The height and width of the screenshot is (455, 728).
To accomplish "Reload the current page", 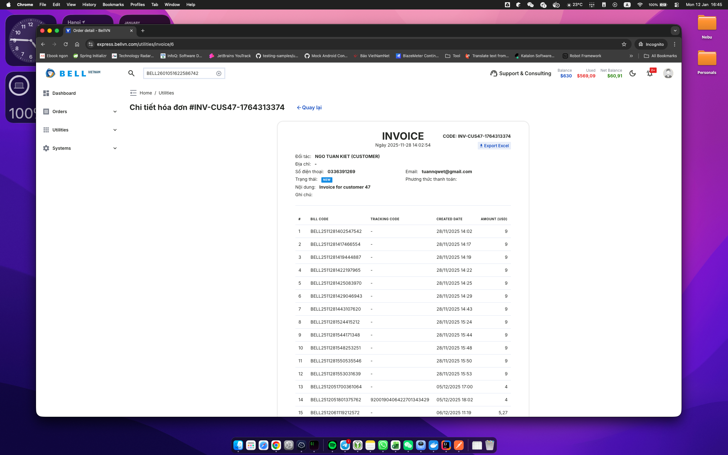I will click(66, 44).
